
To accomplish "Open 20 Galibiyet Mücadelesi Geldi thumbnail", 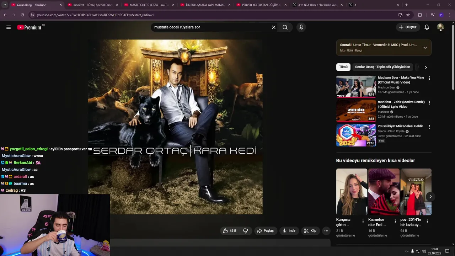I will tap(356, 135).
